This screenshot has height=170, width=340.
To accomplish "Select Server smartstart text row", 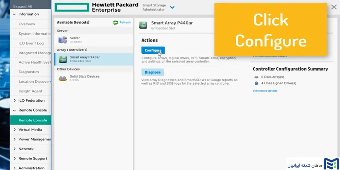I will coord(94,40).
